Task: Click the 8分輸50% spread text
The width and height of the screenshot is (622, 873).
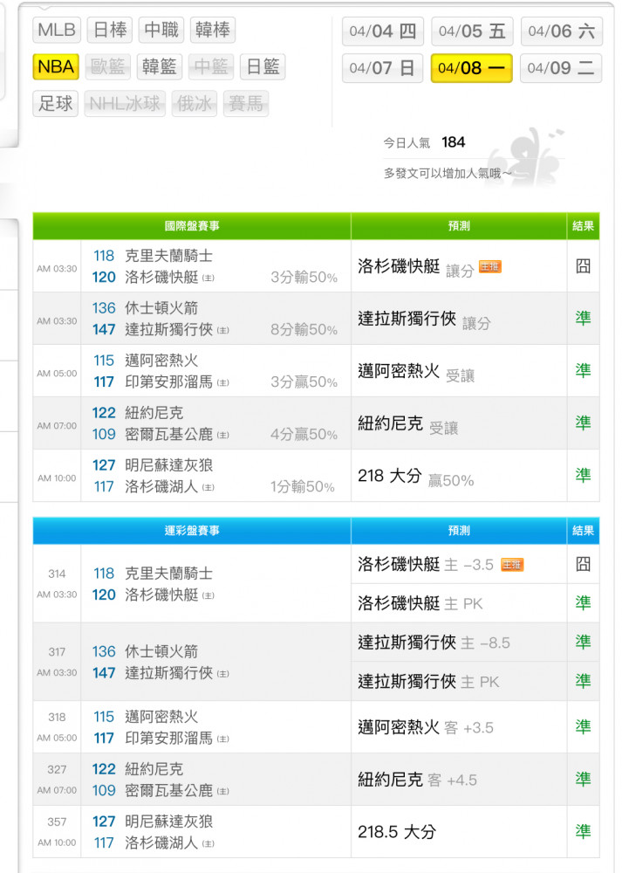Action: [304, 330]
